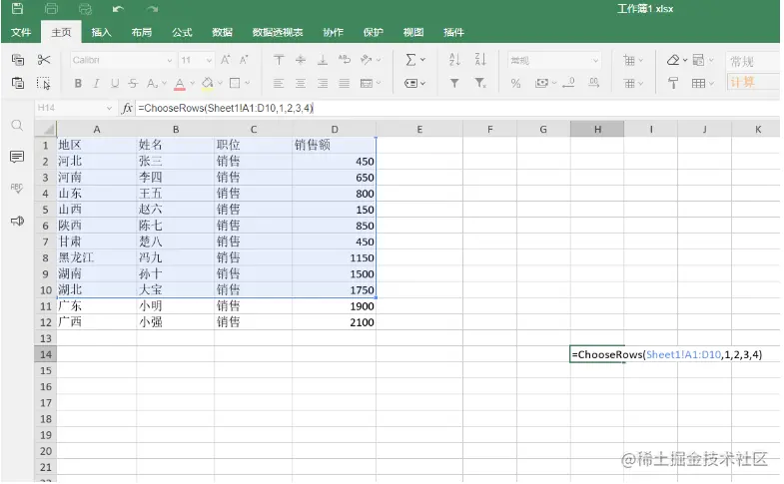The image size is (784, 484).
Task: Apply the yellow fill color
Action: (x=208, y=84)
